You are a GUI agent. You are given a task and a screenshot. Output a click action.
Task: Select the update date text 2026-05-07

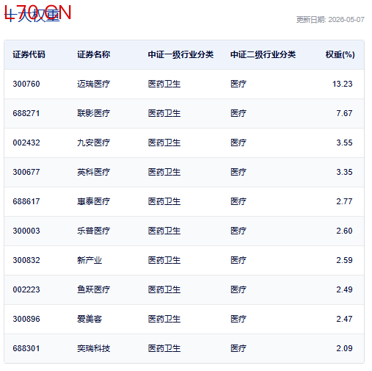pos(346,20)
